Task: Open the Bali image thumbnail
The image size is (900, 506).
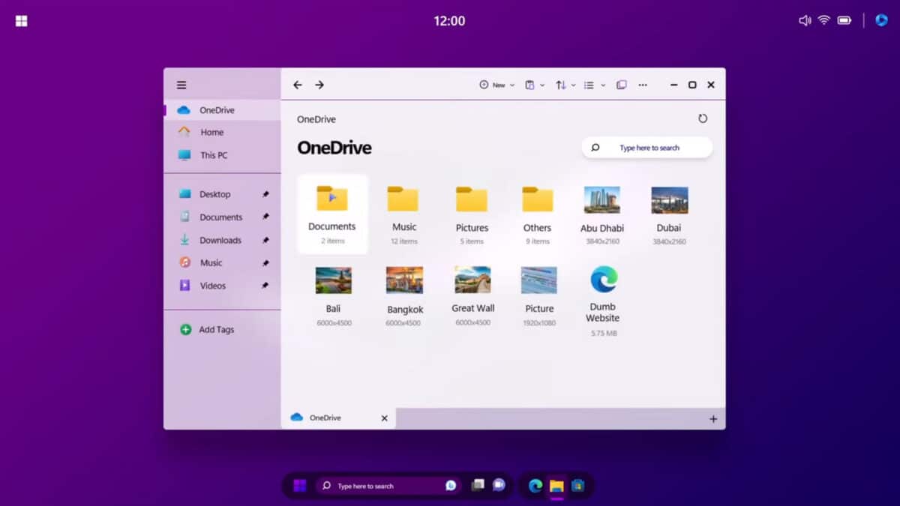Action: 333,279
